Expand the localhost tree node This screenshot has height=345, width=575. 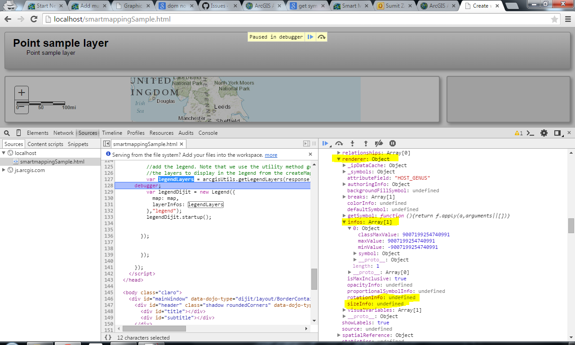[4, 153]
